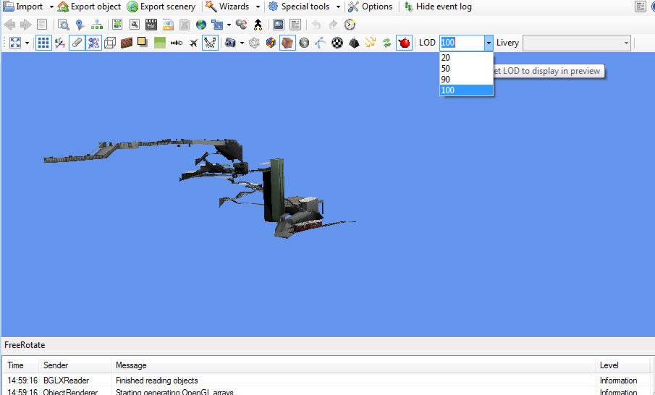Click the black airplane icon
The width and height of the screenshot is (655, 395).
pyautogui.click(x=193, y=43)
